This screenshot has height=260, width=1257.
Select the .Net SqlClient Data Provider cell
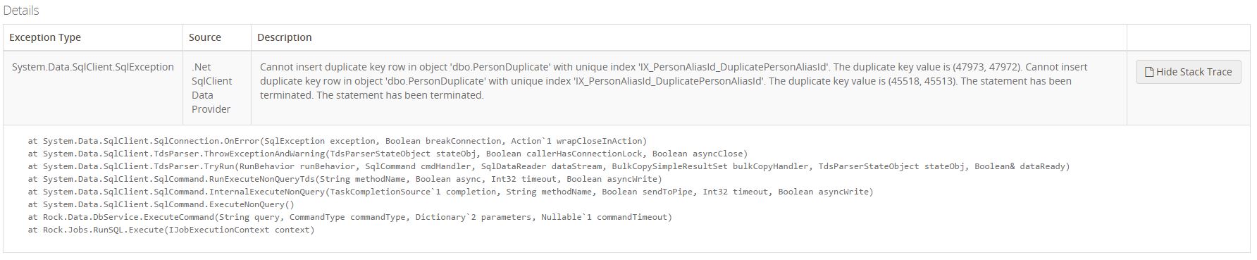[x=211, y=88]
